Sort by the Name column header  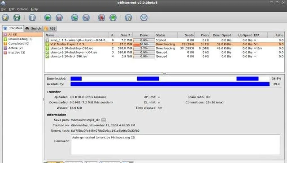pyautogui.click(x=77, y=35)
